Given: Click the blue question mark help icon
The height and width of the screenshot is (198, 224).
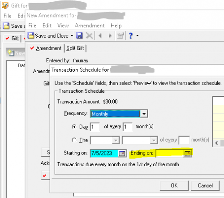Looking at the screenshot, I should click(x=131, y=36).
